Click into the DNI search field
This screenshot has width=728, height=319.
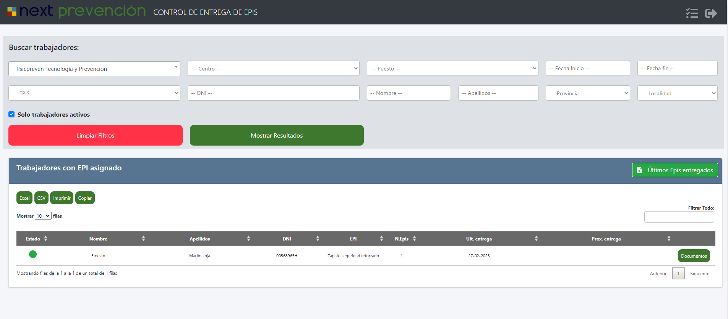point(274,93)
